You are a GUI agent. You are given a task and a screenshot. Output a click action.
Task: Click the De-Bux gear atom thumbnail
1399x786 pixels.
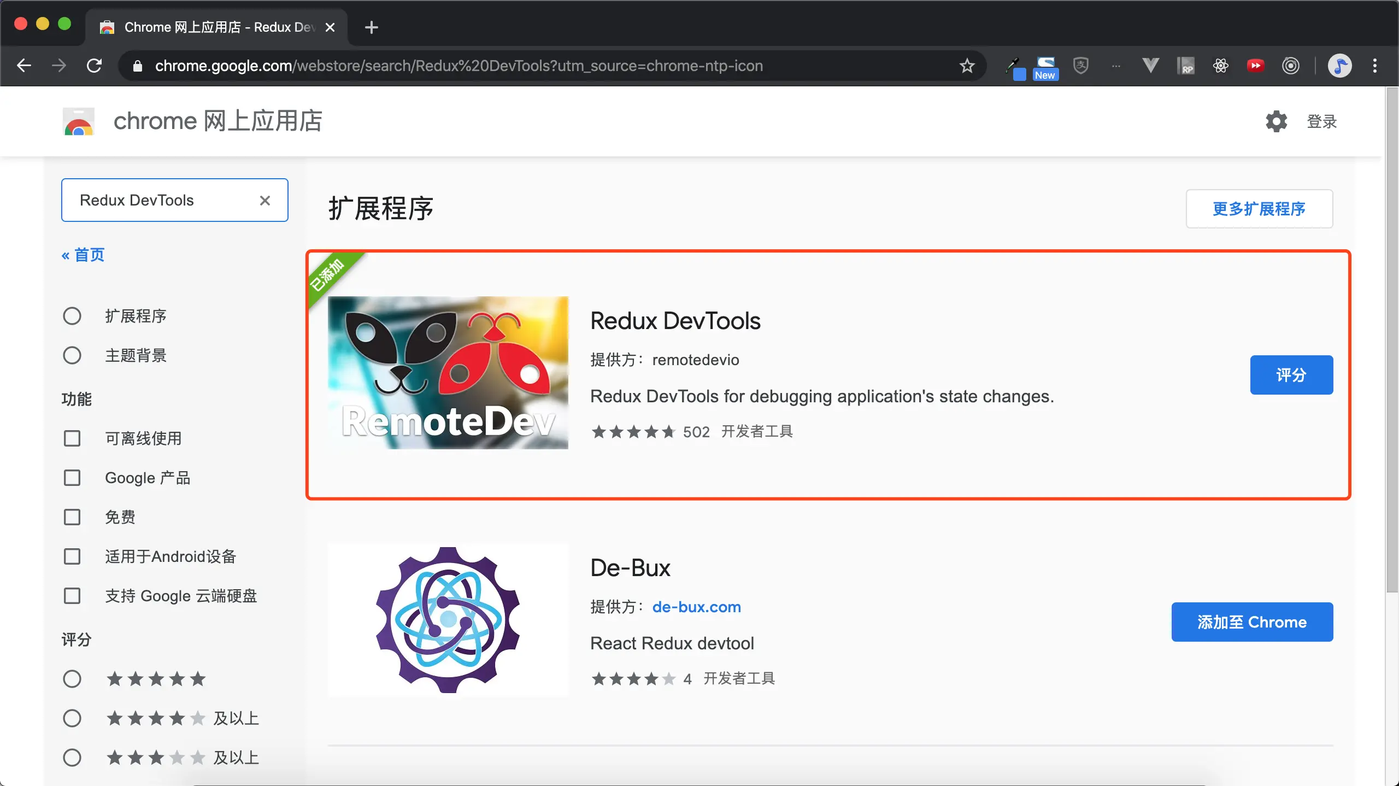(x=448, y=620)
